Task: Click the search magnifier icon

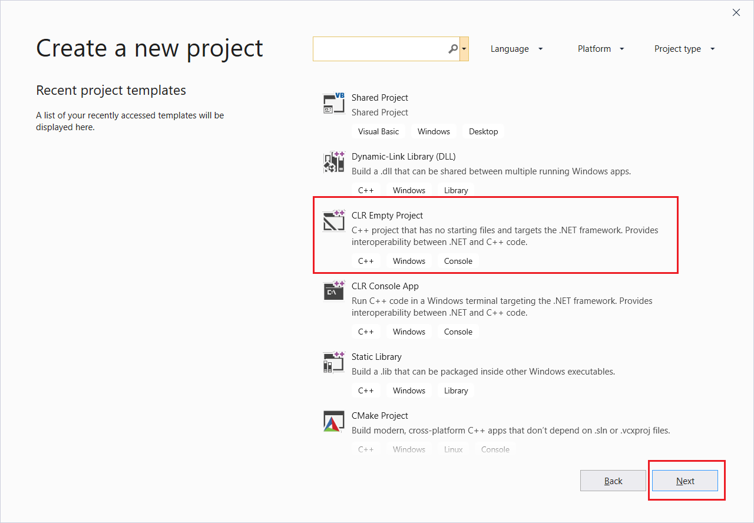Action: 452,49
